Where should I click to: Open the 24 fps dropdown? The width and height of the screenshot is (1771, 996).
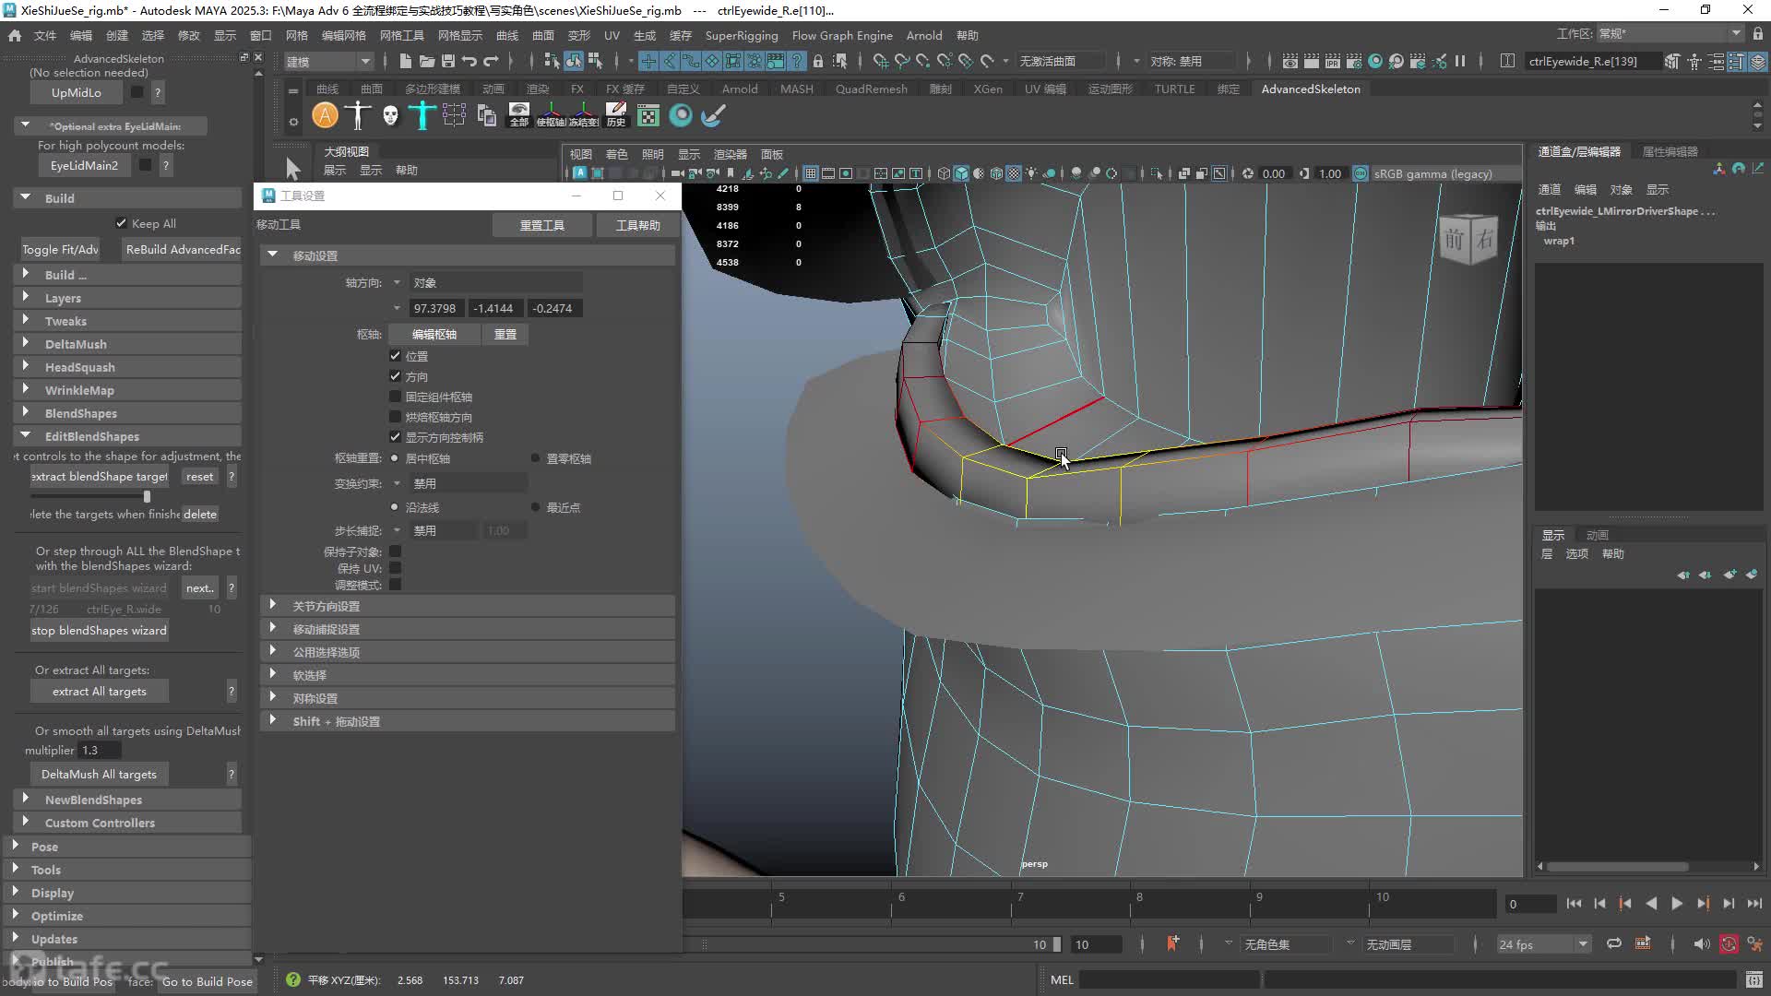1543,944
